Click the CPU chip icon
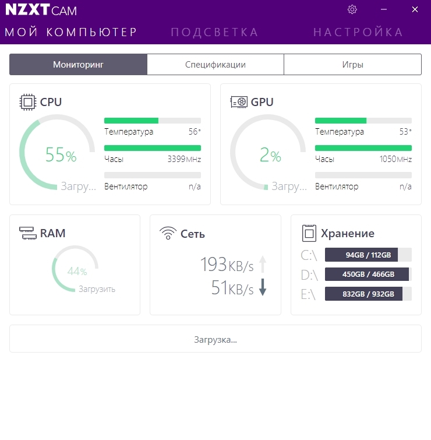 pos(27,102)
